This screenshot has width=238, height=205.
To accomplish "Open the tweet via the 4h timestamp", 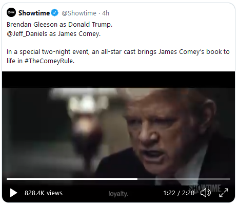I will point(106,13).
